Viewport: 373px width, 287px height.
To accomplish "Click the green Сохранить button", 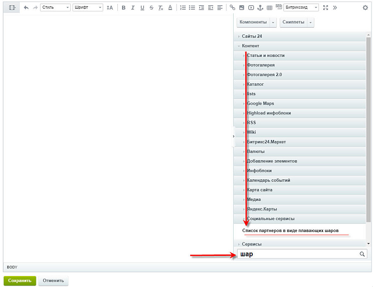I will pos(20,281).
